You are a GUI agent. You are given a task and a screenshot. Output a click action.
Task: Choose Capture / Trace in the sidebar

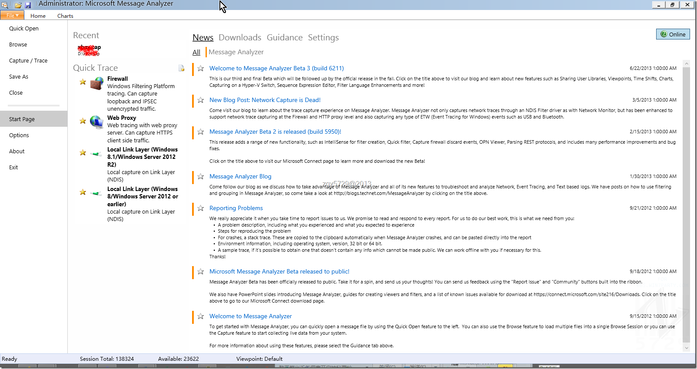click(x=28, y=61)
